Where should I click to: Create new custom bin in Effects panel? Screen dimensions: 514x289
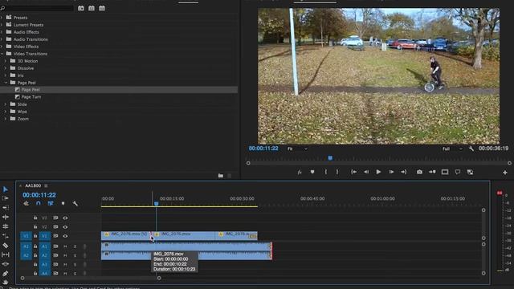tap(221, 176)
